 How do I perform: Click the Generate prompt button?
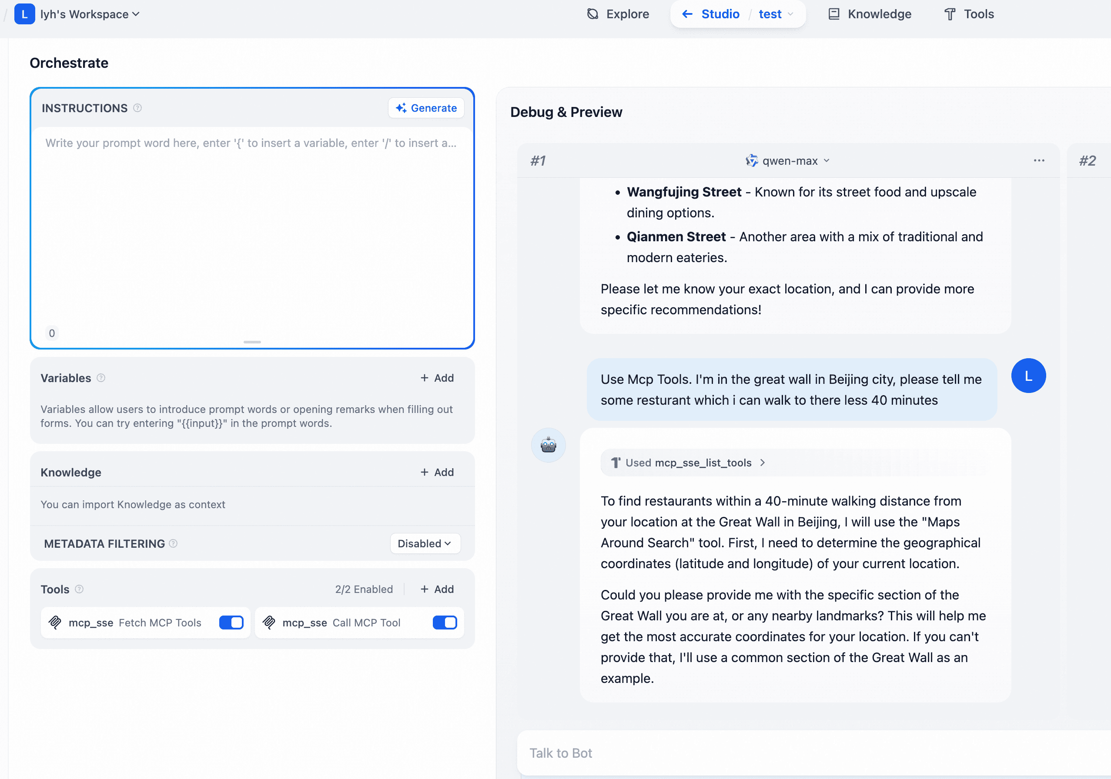click(x=426, y=108)
